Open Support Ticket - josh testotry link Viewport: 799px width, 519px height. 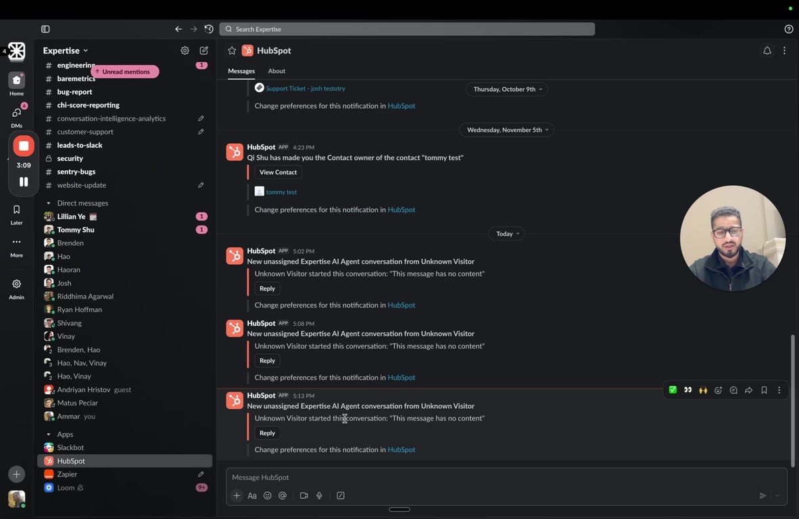coord(306,89)
